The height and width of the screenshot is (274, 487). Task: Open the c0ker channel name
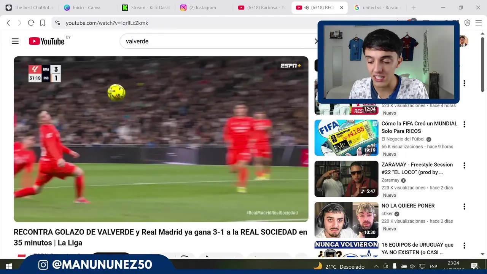pos(387,213)
